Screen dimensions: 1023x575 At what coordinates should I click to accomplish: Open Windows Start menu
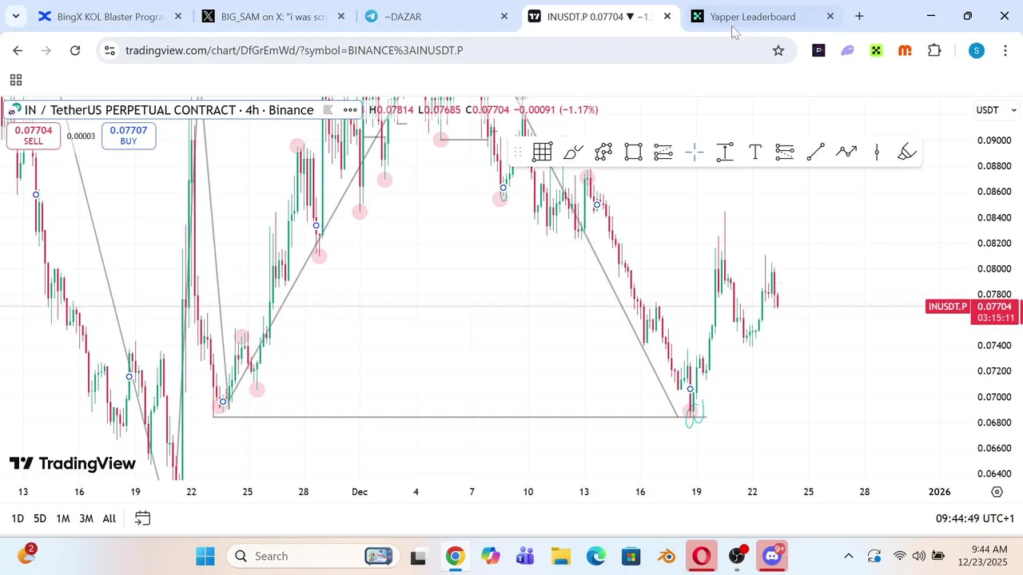[x=205, y=556]
